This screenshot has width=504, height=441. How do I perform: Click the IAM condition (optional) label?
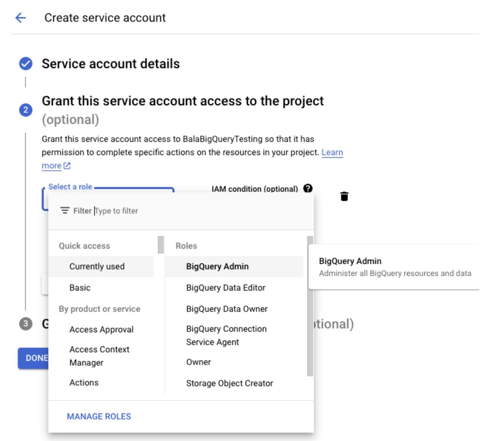(255, 189)
